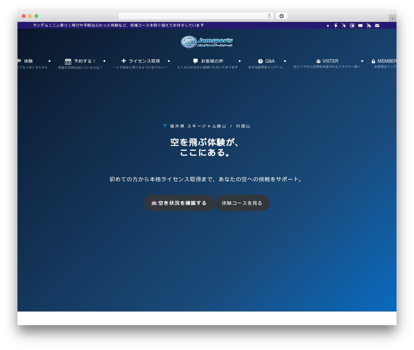
Task: Reload the page with the refresh icon
Action: tap(269, 16)
